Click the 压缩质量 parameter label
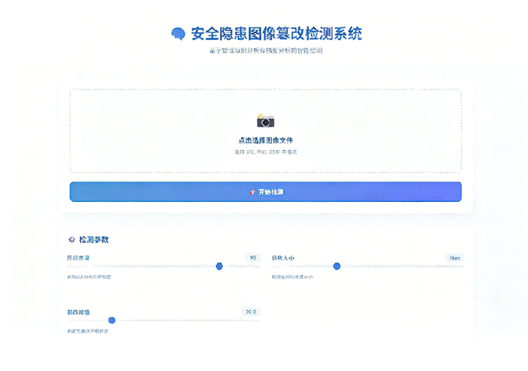528x371 pixels. [78, 258]
